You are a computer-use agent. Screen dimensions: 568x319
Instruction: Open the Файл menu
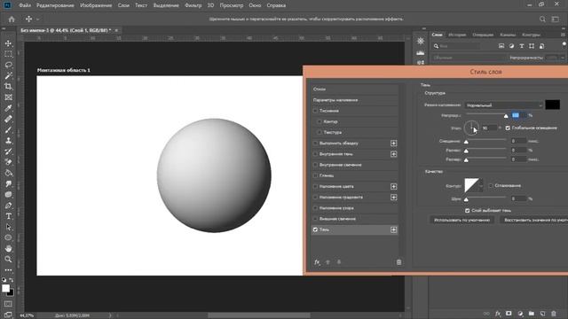click(25, 5)
